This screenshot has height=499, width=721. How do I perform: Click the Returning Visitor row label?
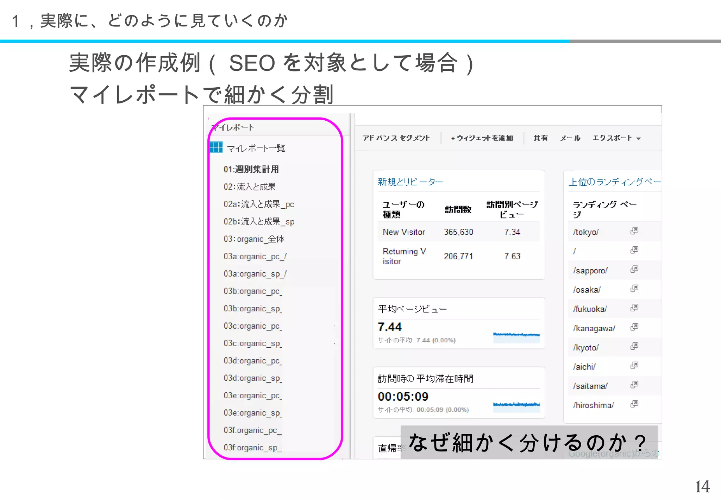tap(405, 256)
